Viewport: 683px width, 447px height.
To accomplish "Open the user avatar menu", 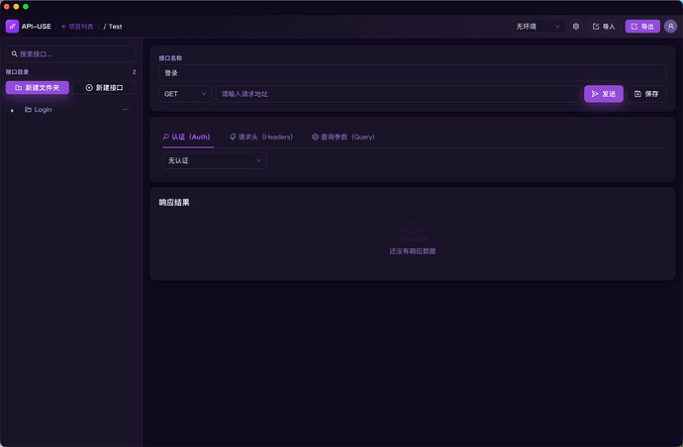I will point(670,27).
